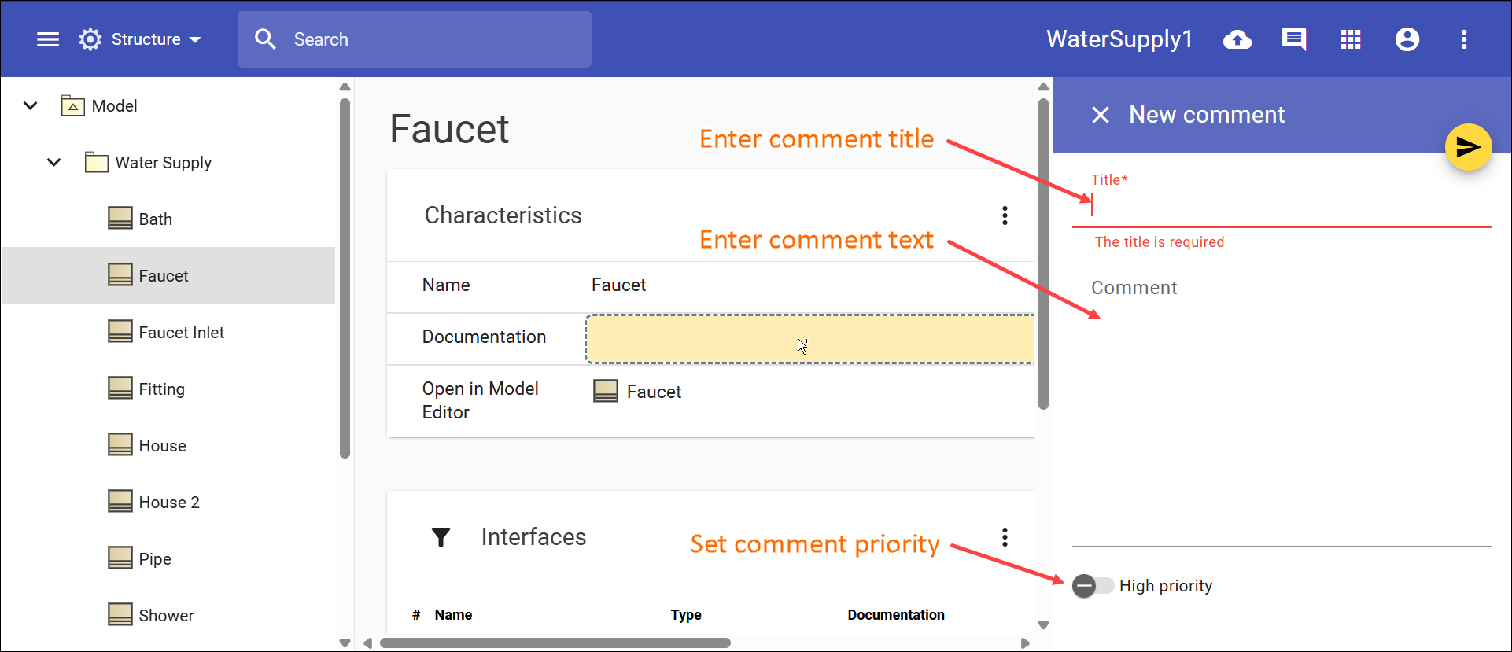Click the cloud upload icon

[x=1237, y=39]
